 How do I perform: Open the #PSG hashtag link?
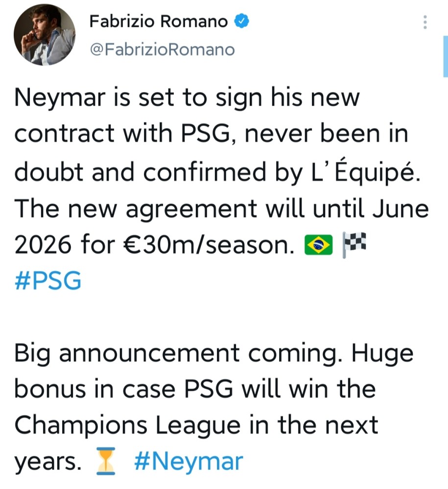[48, 280]
